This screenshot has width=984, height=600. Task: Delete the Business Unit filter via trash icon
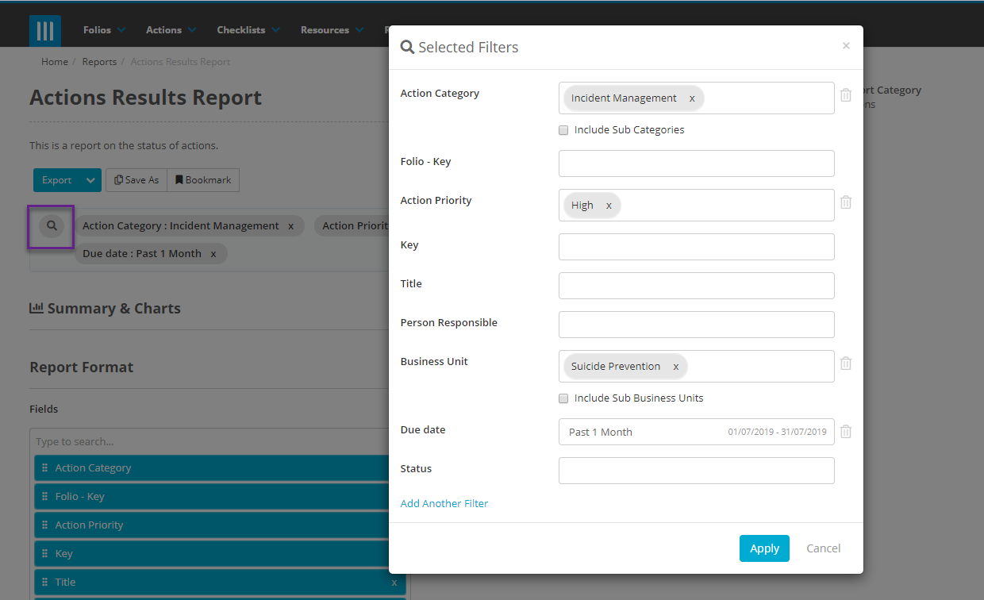point(845,363)
